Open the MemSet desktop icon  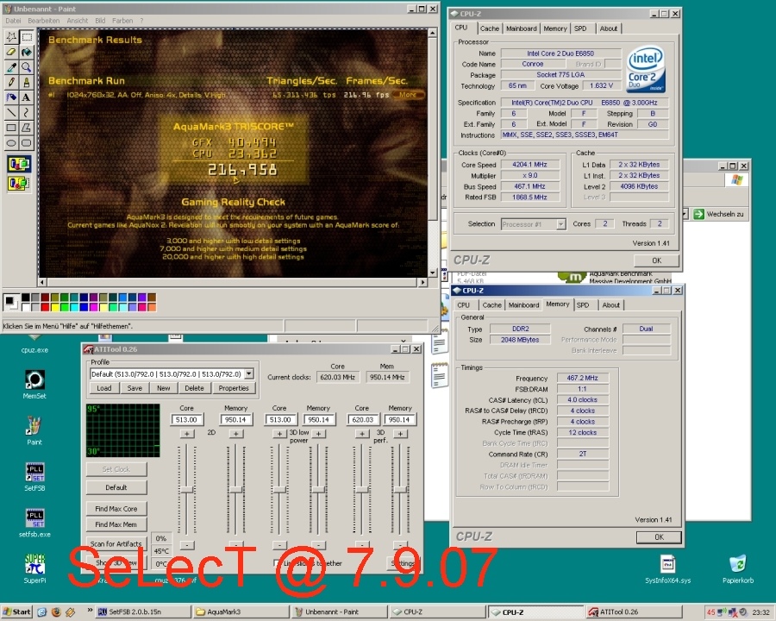pos(34,385)
